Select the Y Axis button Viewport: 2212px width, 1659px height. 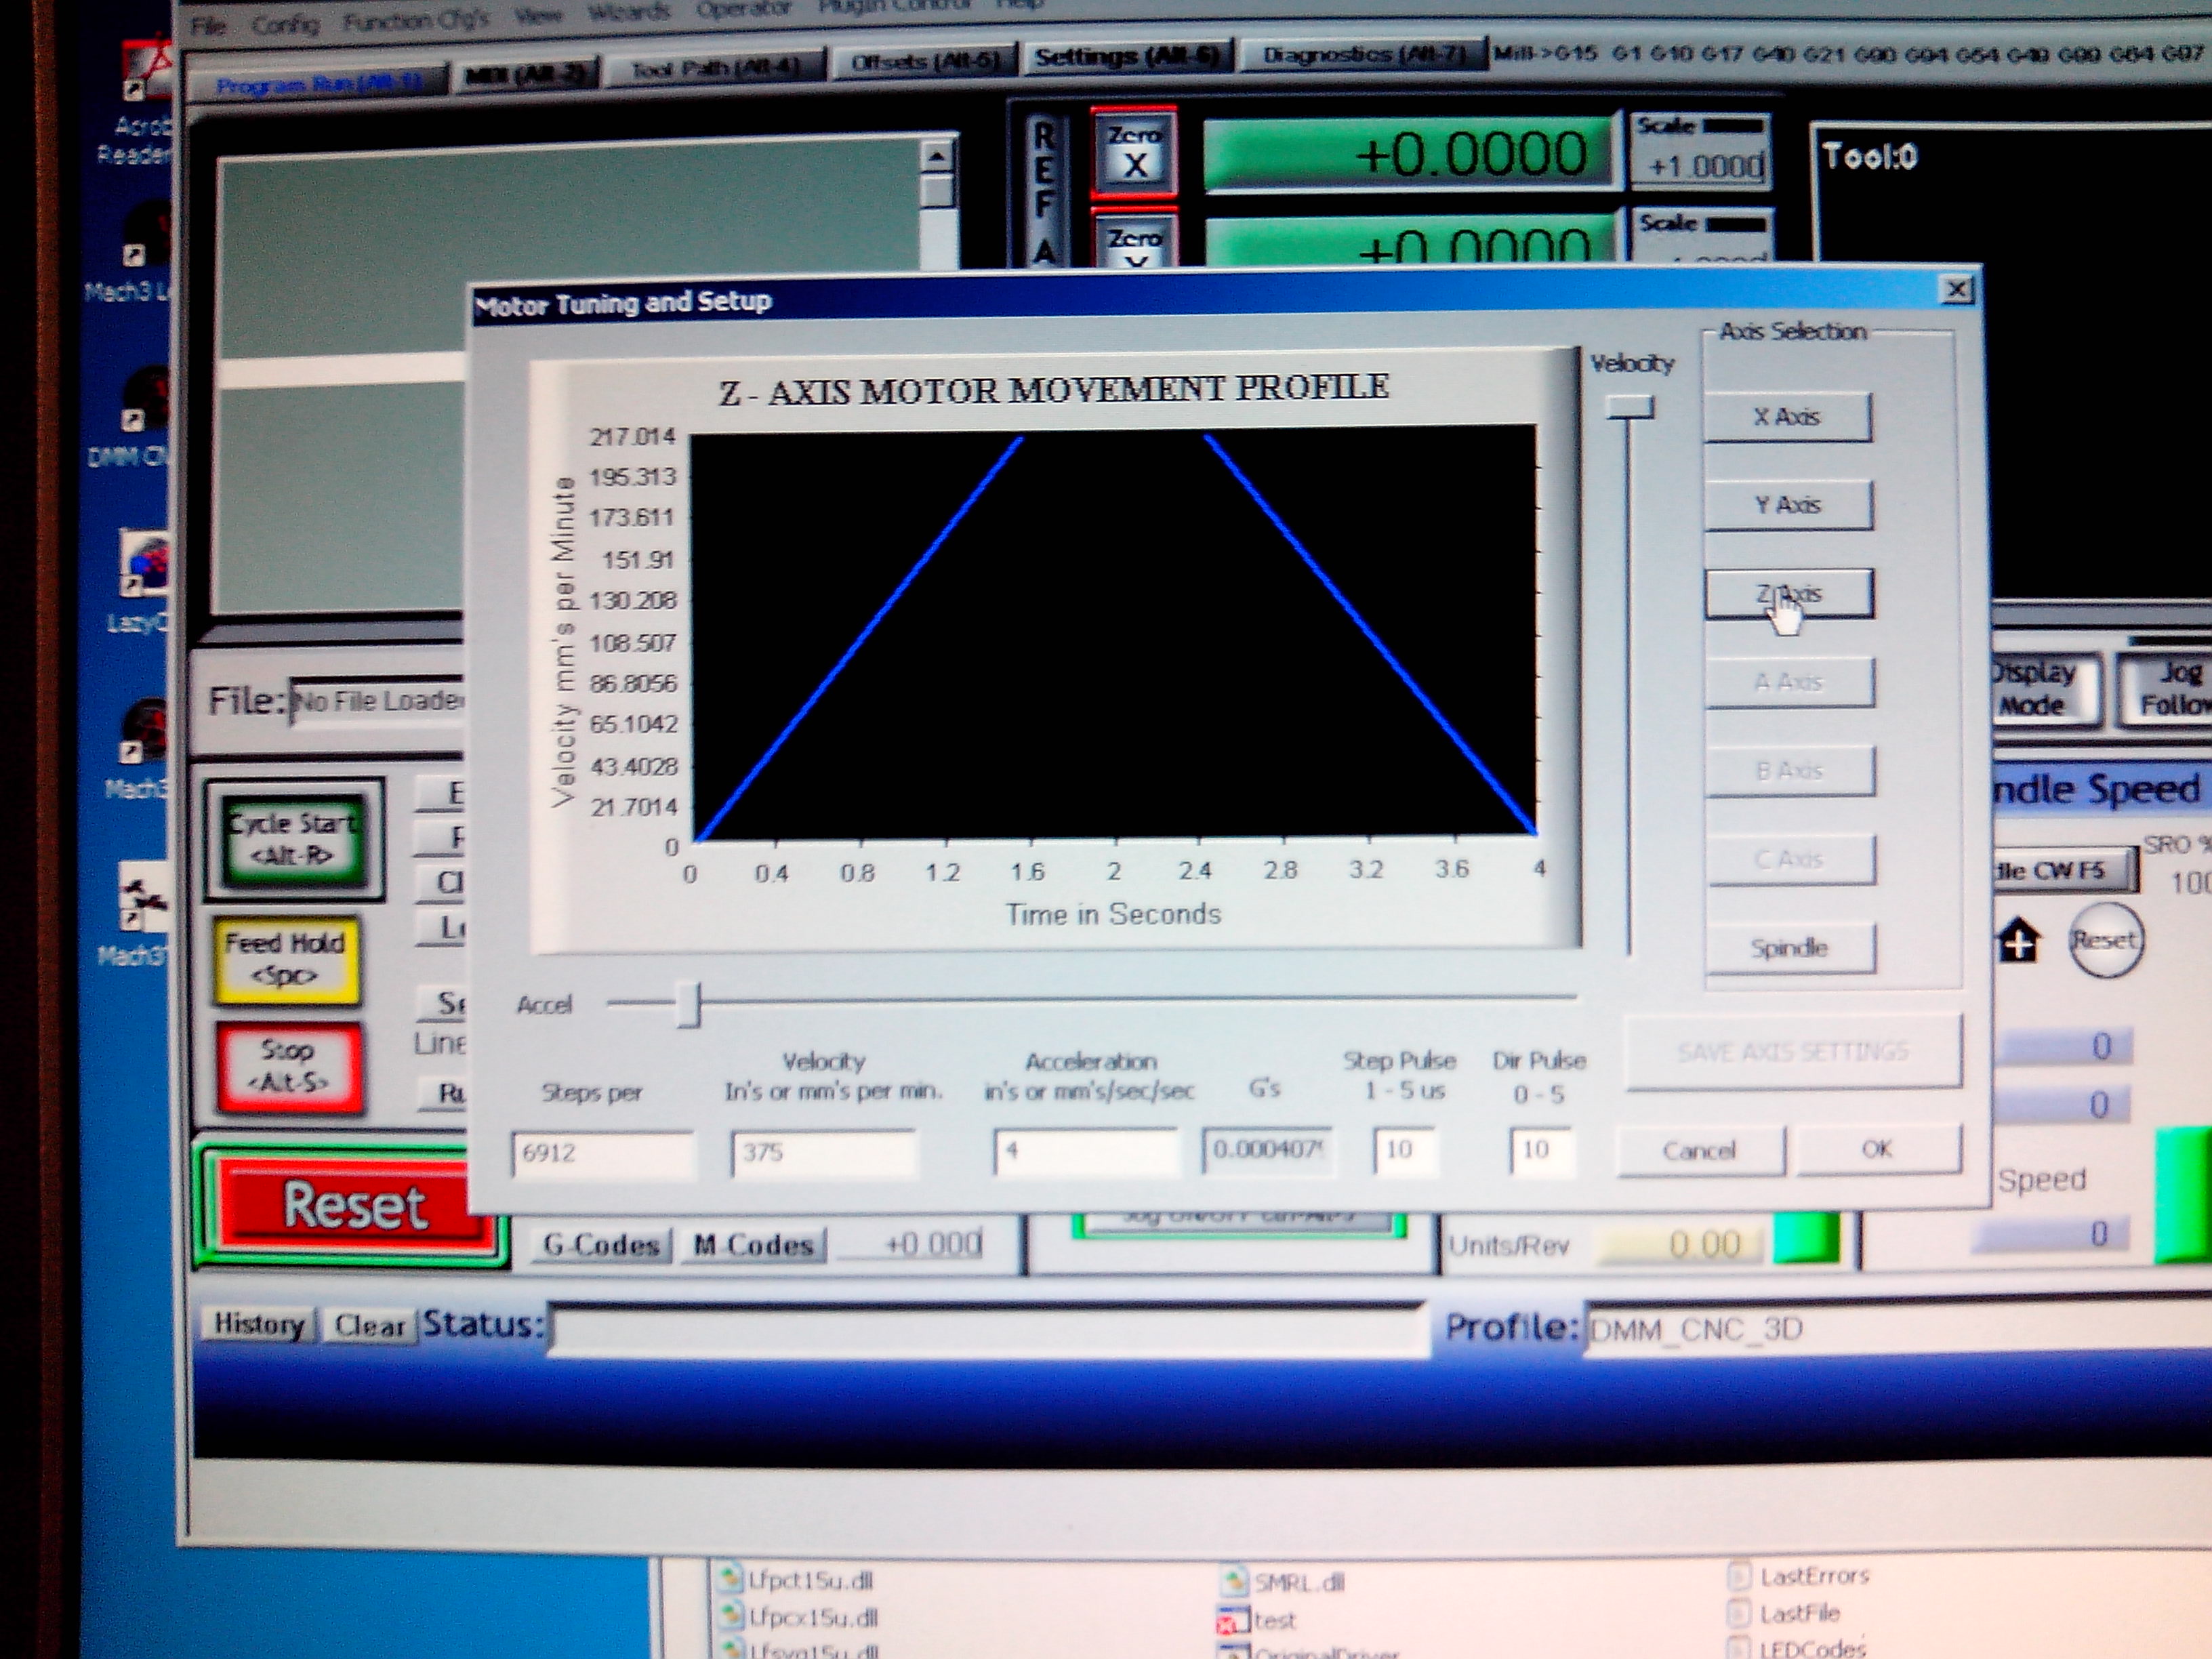[1787, 505]
